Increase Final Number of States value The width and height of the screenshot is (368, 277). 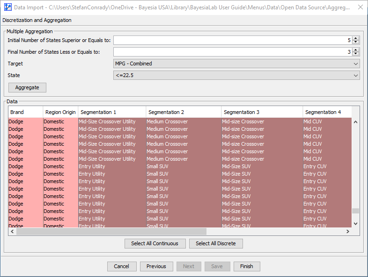click(356, 50)
